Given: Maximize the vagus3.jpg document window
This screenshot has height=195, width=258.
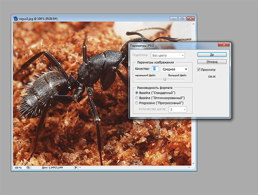Looking at the screenshot, I should pos(182,18).
